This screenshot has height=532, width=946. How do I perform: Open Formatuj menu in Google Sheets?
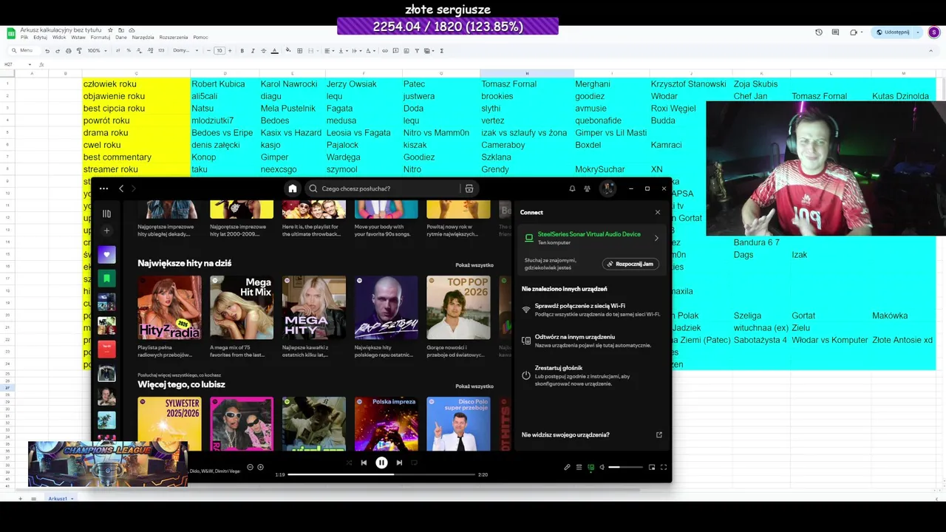coord(100,37)
